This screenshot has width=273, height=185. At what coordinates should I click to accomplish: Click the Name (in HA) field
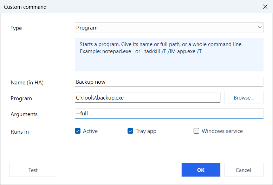click(169, 82)
